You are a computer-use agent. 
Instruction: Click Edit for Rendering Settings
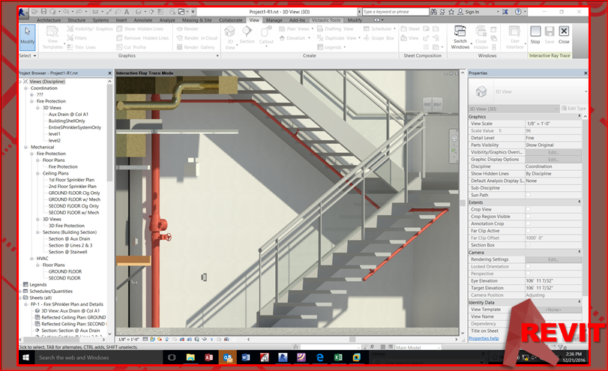[x=553, y=259]
